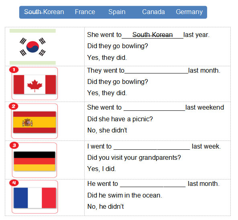Viewport: 238px width, 220px height.
Task: Click the South Korean flag image
Action: tap(33, 47)
